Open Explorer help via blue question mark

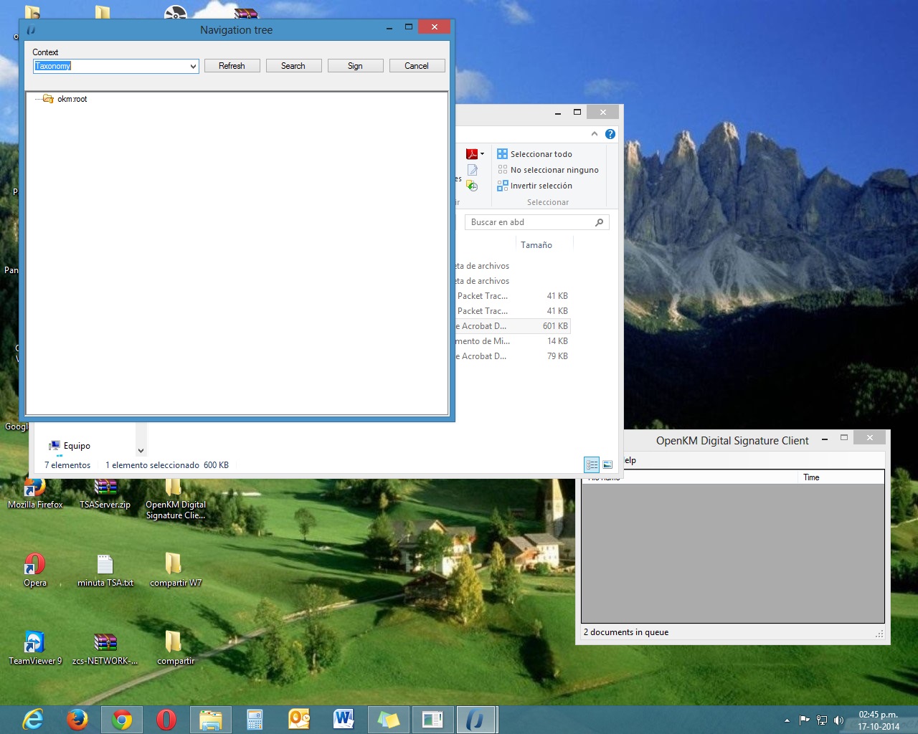point(610,134)
